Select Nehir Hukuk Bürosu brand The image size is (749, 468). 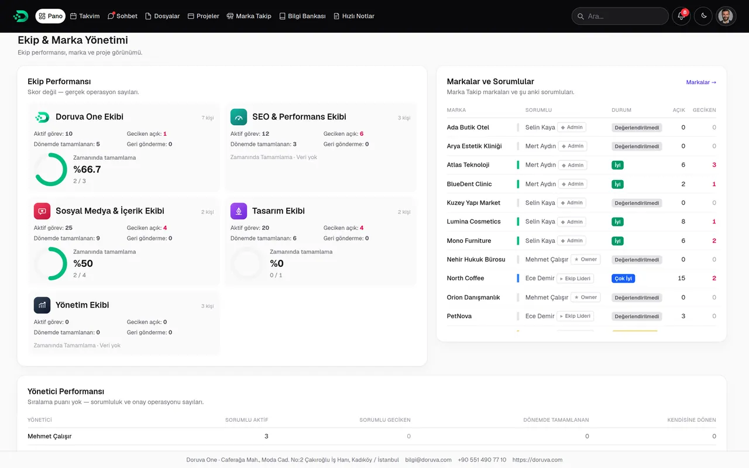click(476, 260)
